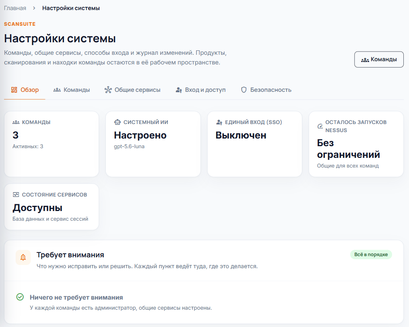
Task: Click the Безопасность shield icon
Action: tap(244, 90)
